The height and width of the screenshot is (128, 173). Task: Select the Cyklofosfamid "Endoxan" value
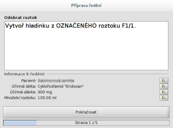click(61, 86)
